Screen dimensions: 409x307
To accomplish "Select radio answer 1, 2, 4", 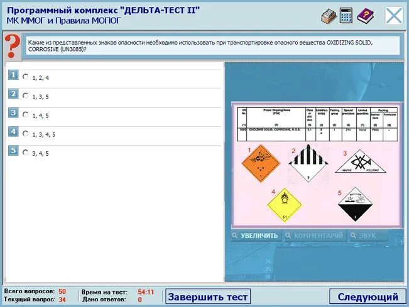I will 25,77.
